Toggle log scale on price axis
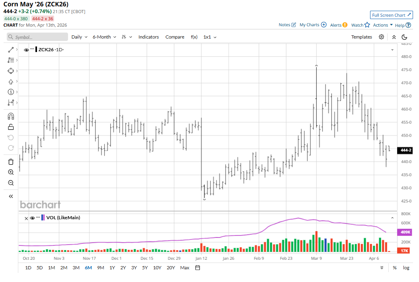Viewport: 419px width, 282px height. 406,268
